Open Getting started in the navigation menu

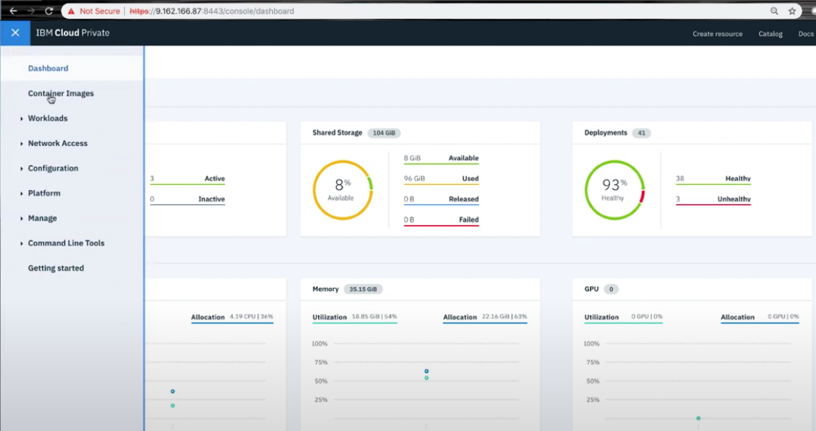click(56, 268)
